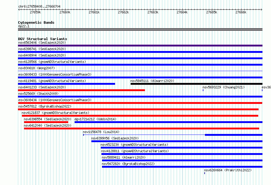Click nsv525669 (Shaikh2009) label

pos(38,94)
